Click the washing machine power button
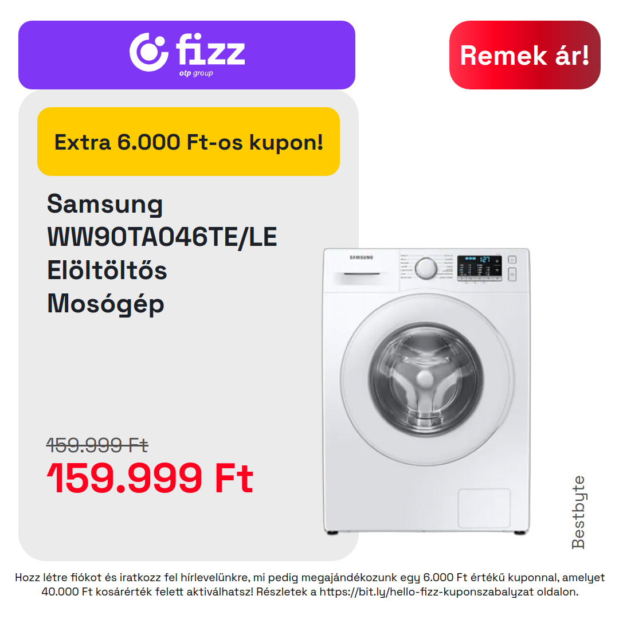 point(512,260)
